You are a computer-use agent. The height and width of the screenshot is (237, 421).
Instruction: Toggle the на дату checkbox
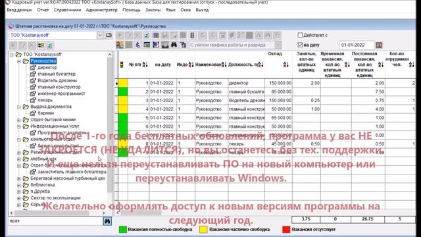coord(300,45)
